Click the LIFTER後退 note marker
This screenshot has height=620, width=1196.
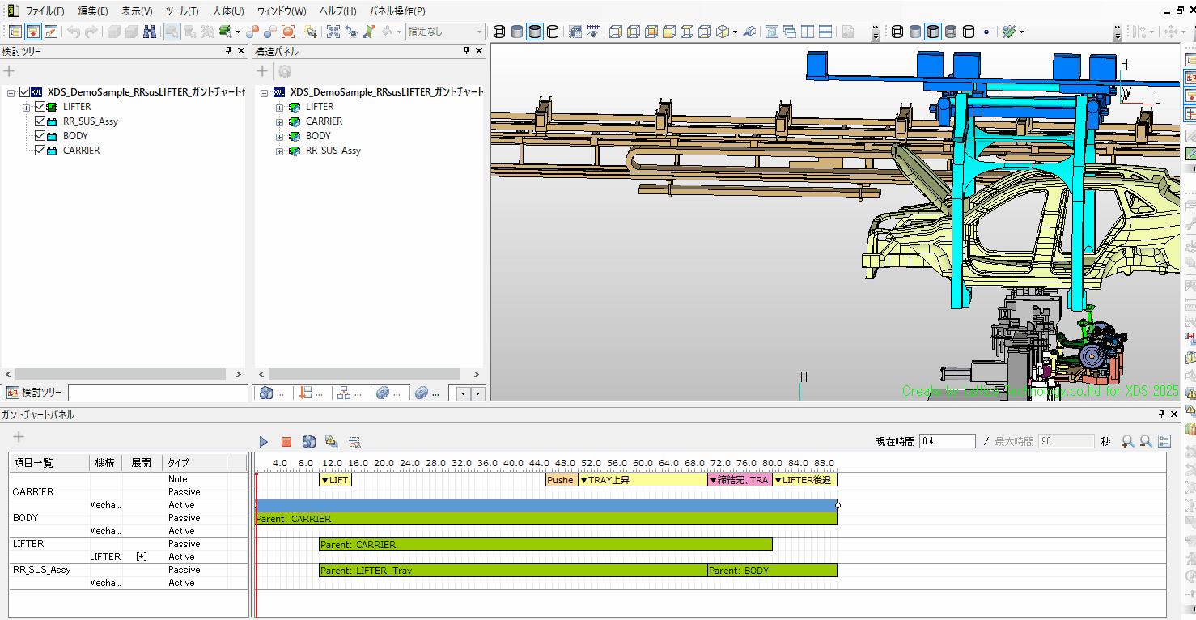click(804, 480)
